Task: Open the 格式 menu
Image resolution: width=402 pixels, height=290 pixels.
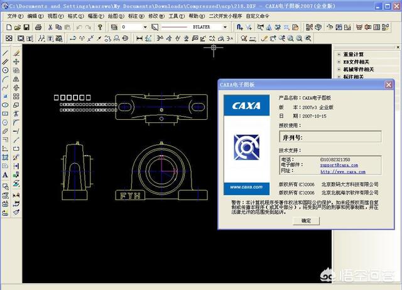Action: click(76, 16)
